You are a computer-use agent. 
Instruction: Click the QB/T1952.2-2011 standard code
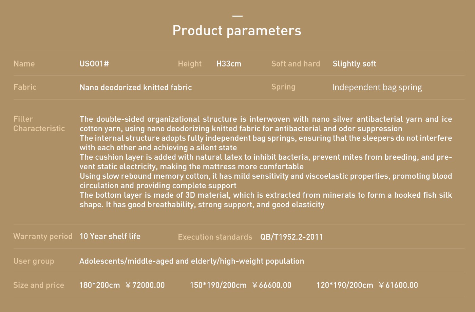[x=291, y=237]
